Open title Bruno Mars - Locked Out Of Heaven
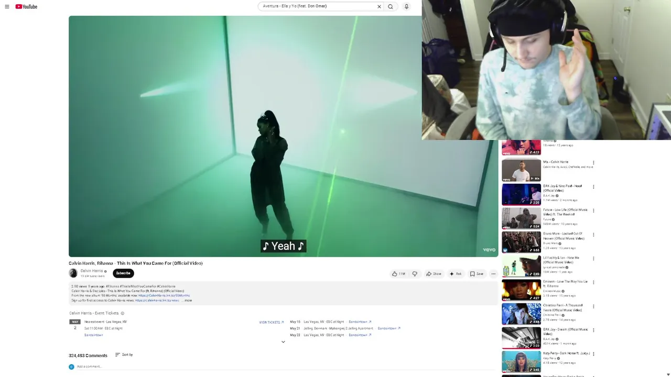This screenshot has height=377, width=671. 564,236
